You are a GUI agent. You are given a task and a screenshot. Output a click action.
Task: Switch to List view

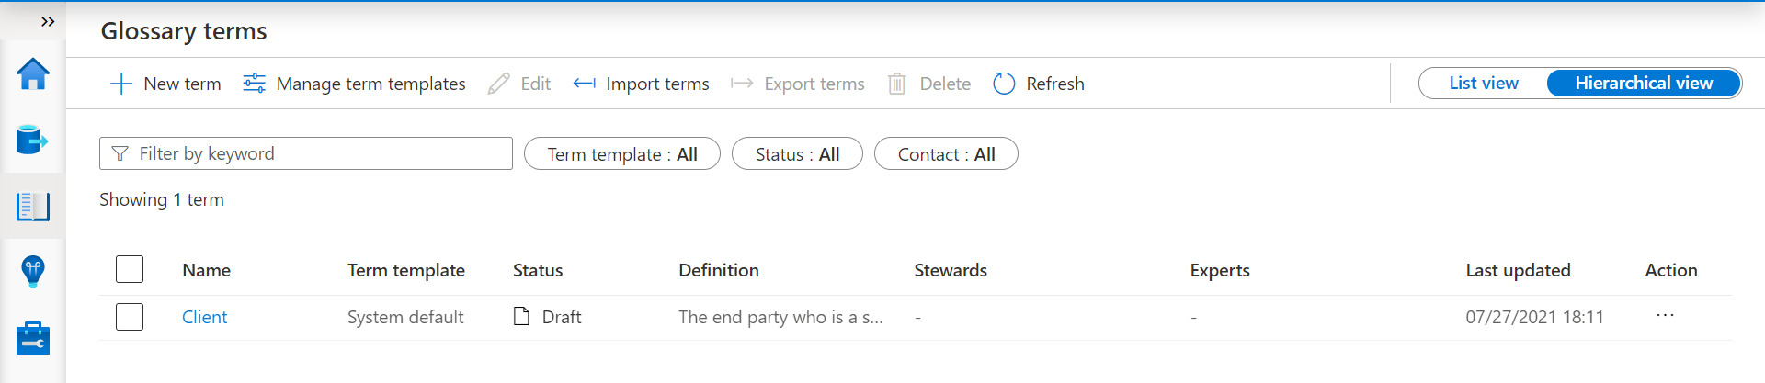pyautogui.click(x=1484, y=83)
